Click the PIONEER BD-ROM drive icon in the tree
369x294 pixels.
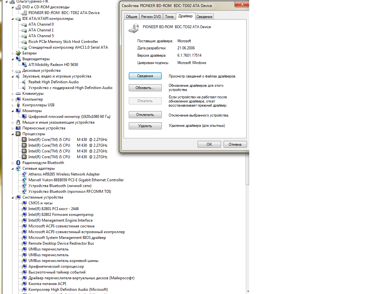coord(24,13)
